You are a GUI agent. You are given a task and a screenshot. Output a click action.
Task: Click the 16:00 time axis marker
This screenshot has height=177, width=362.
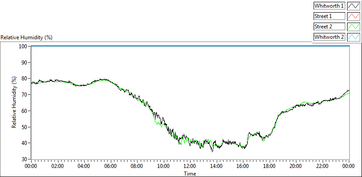(x=243, y=166)
